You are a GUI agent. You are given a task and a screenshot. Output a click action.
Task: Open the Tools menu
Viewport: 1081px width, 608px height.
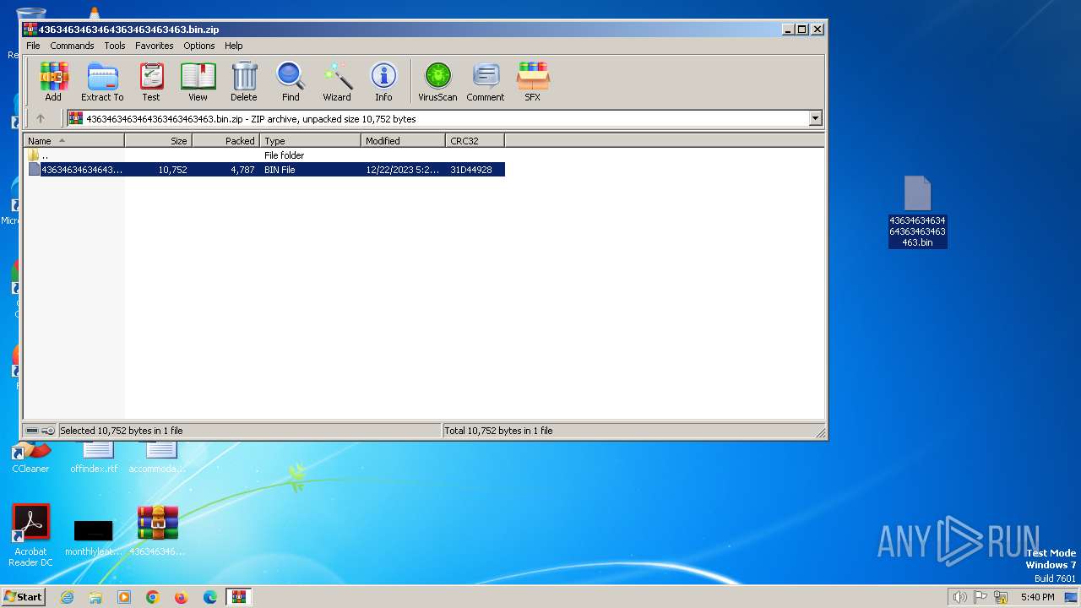pyautogui.click(x=115, y=46)
